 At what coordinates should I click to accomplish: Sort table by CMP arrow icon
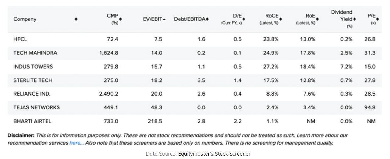pyautogui.click(x=121, y=19)
